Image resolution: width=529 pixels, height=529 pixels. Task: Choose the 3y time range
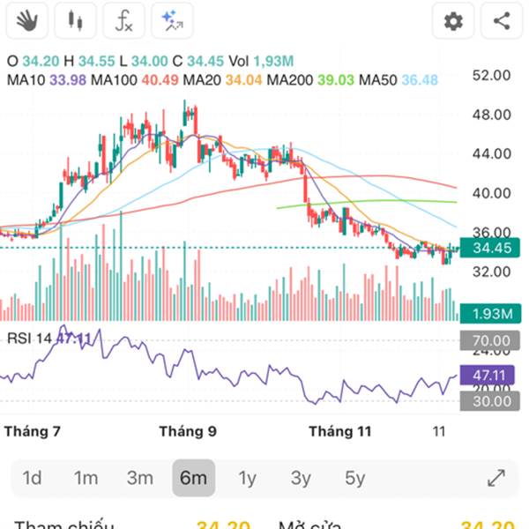(x=301, y=478)
